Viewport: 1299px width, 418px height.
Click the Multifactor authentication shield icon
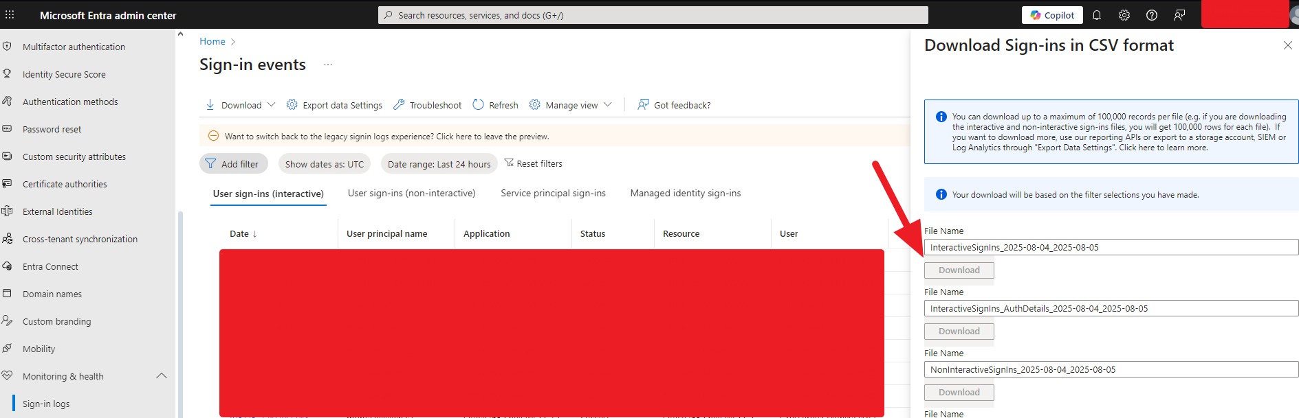coord(8,46)
